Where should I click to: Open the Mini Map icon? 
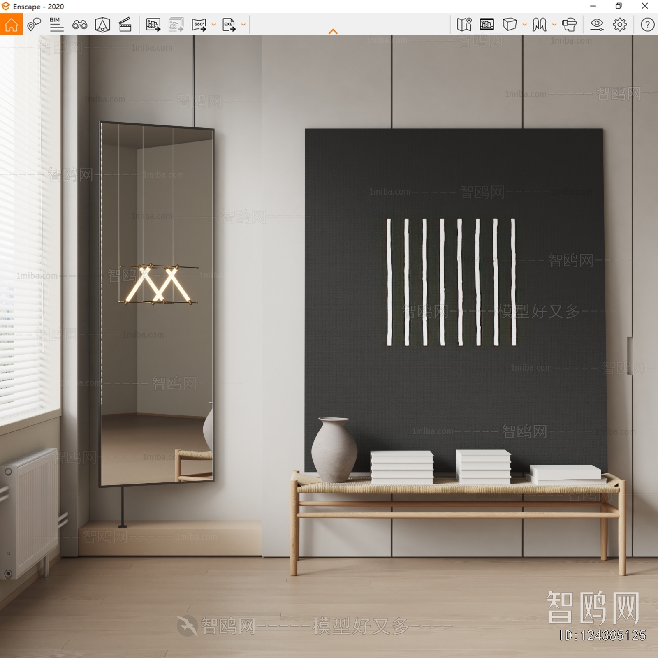pos(464,25)
